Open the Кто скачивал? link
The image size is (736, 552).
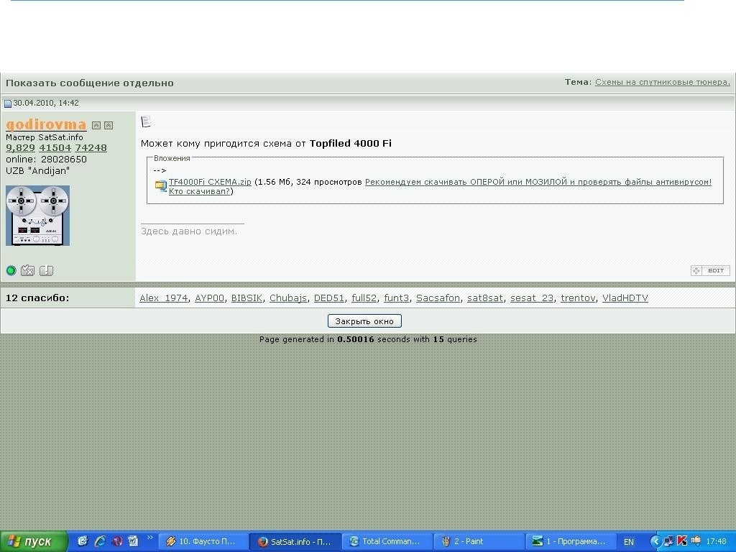(x=199, y=191)
